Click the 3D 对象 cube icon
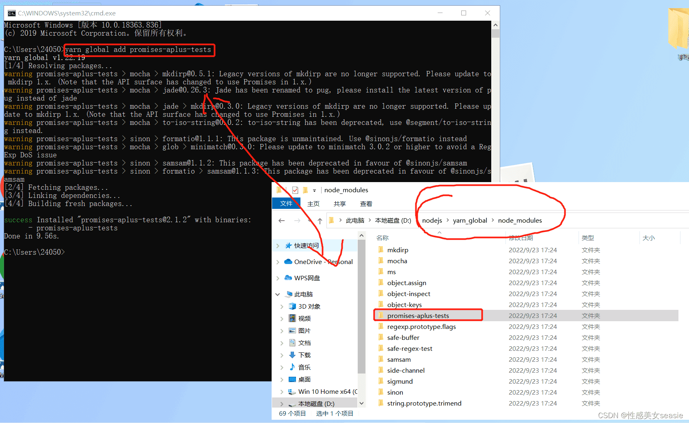Screen dimensions: 689x423 click(292, 306)
